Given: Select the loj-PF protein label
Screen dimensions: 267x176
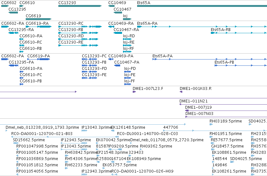Looking at the screenshot, I should pos(129,81).
